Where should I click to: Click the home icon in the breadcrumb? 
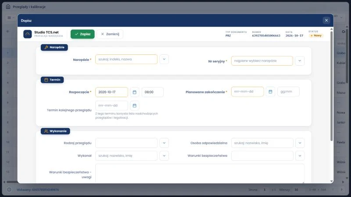click(x=8, y=7)
